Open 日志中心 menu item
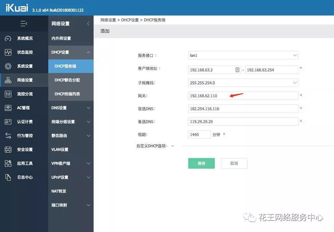Viewport: 334px width, 232px height. (24, 177)
